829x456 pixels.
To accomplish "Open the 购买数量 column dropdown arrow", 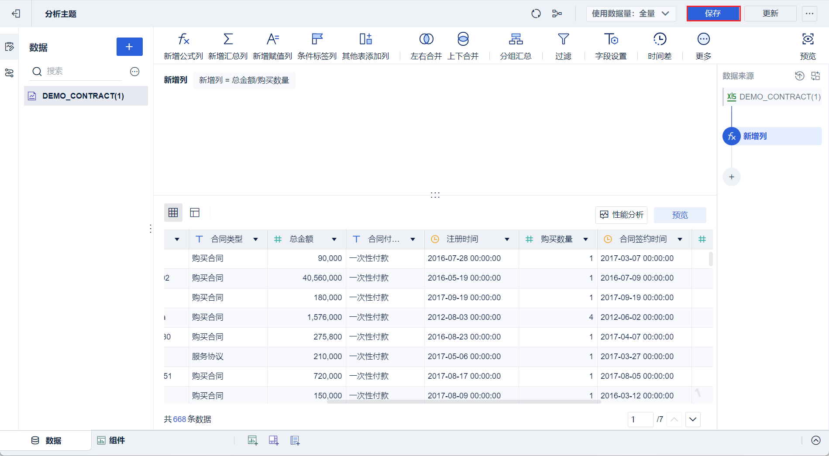I will pyautogui.click(x=586, y=239).
